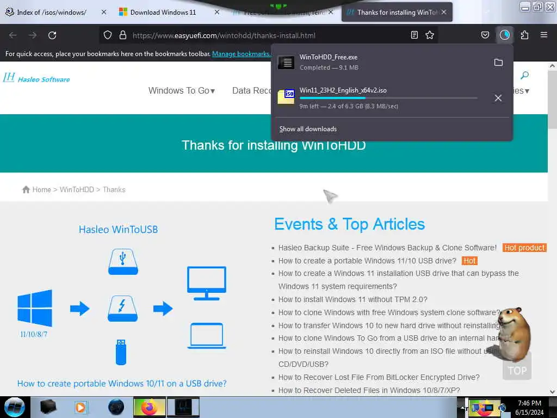Click the Win11 ISO download progress bar

point(388,98)
